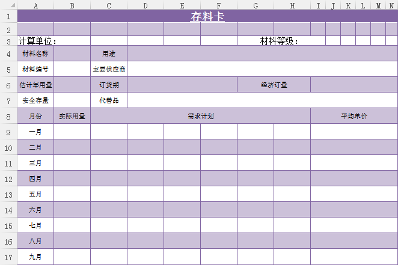Click the select-all corner of the sheet
398x265 pixels.
click(x=8, y=5)
